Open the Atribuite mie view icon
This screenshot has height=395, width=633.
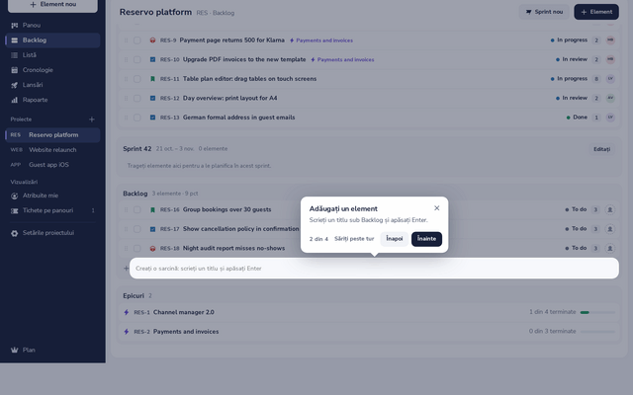(x=15, y=196)
